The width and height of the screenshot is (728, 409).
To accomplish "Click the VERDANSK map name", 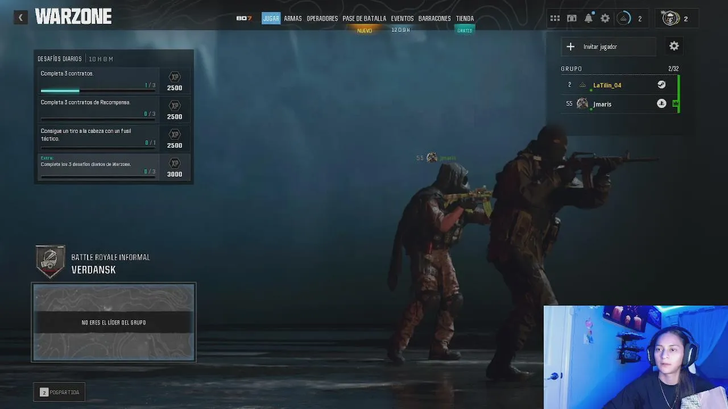I will tap(94, 270).
